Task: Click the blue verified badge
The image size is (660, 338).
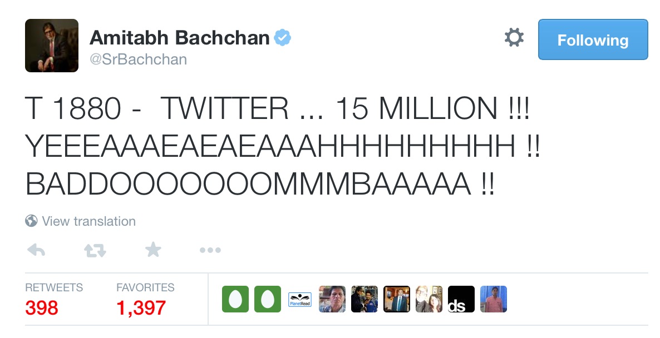Action: (x=283, y=38)
